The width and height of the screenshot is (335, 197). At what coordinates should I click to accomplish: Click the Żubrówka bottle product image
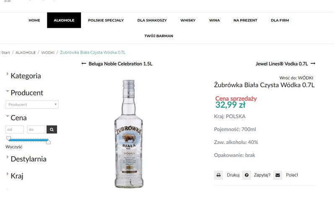click(x=129, y=134)
